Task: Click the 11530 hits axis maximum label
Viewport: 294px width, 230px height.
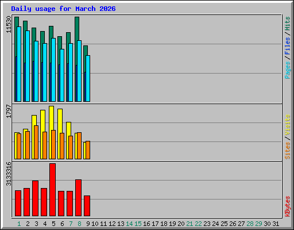Action: click(9, 24)
